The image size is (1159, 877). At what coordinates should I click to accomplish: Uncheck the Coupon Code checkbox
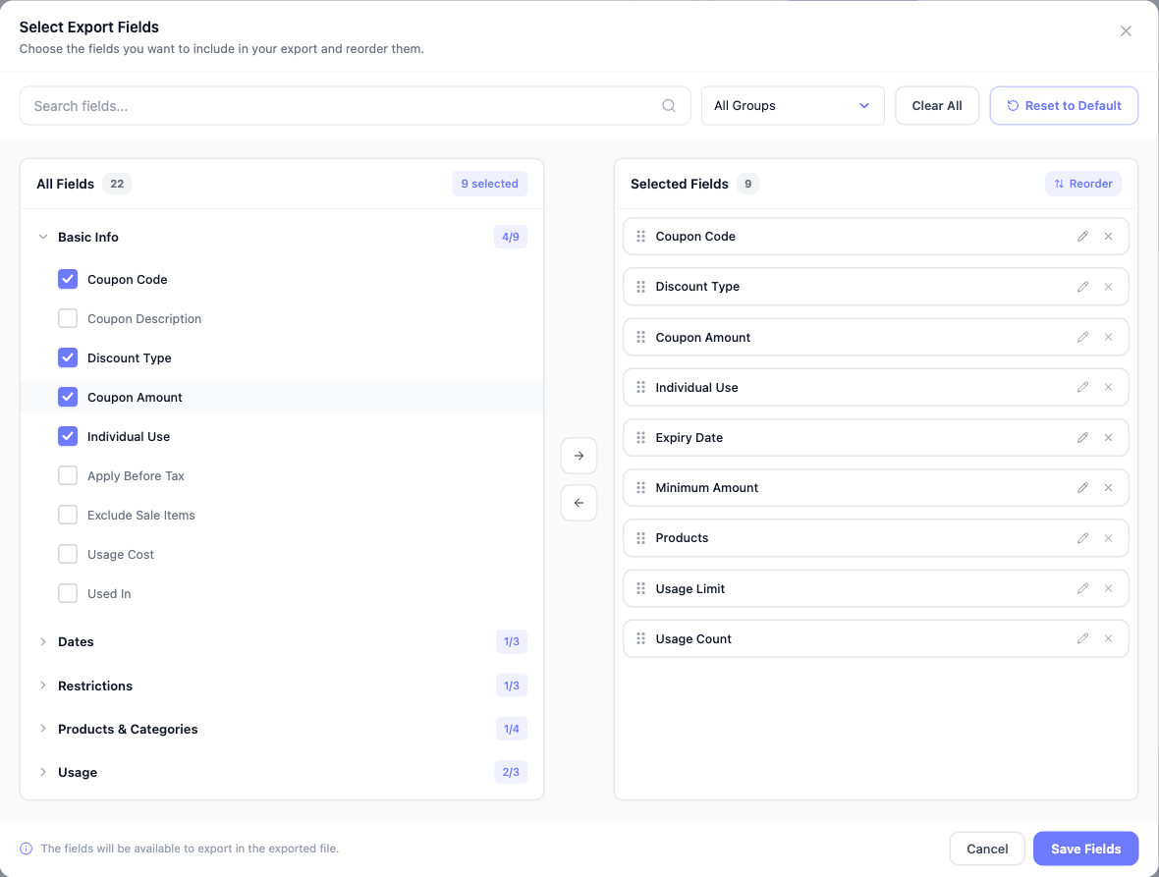click(67, 279)
